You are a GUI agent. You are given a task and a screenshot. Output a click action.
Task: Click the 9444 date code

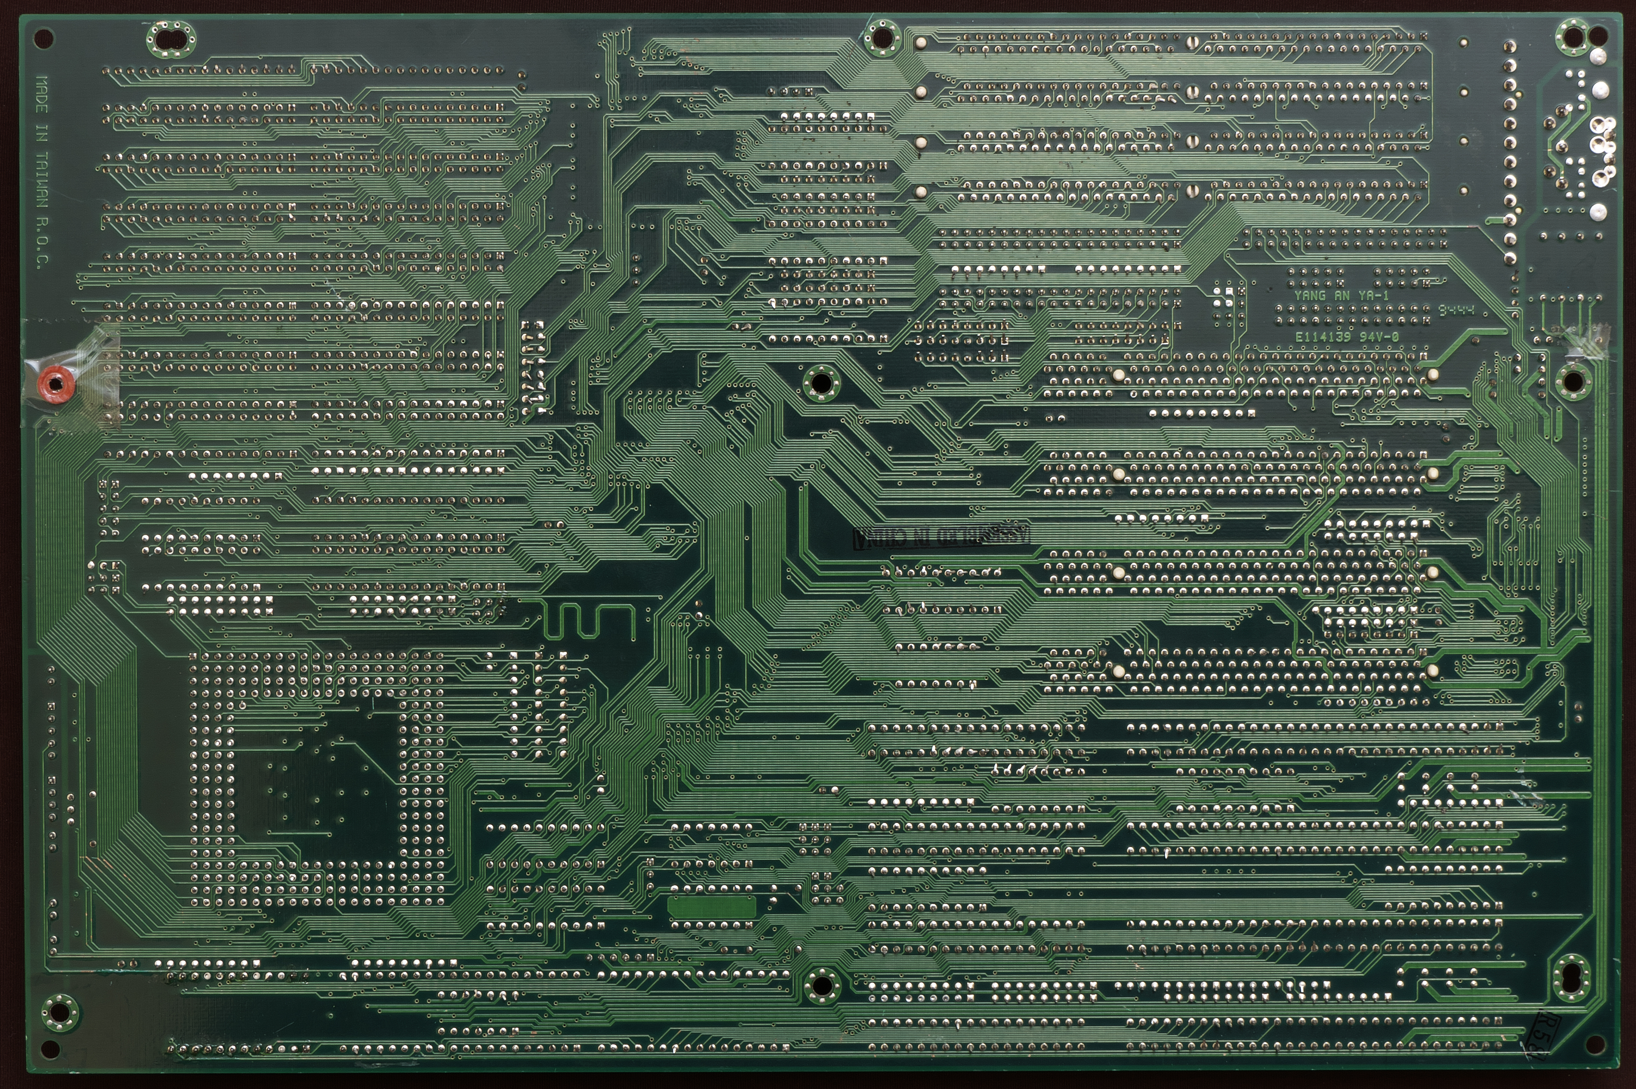coord(1456,310)
